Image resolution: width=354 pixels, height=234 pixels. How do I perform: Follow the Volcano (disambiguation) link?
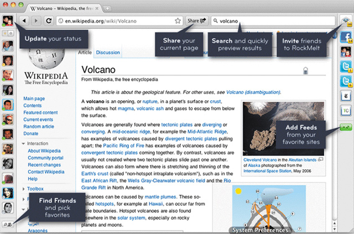253,92
